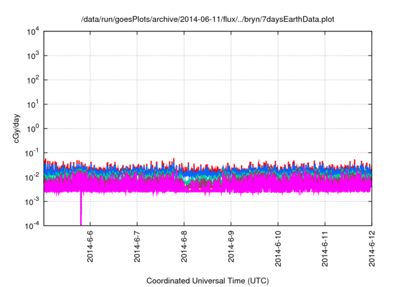Select the 2014-6-6 date tick label
The height and width of the screenshot is (287, 410).
coord(90,246)
